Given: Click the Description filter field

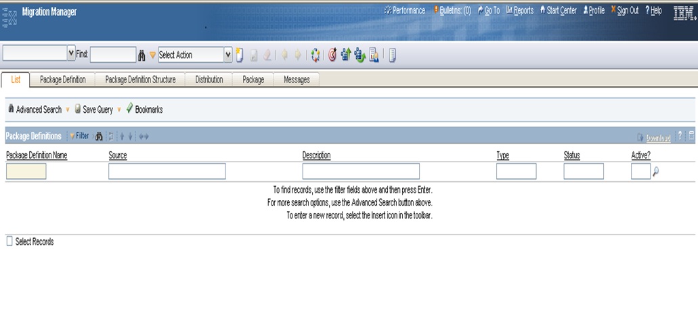Looking at the screenshot, I should (x=361, y=172).
